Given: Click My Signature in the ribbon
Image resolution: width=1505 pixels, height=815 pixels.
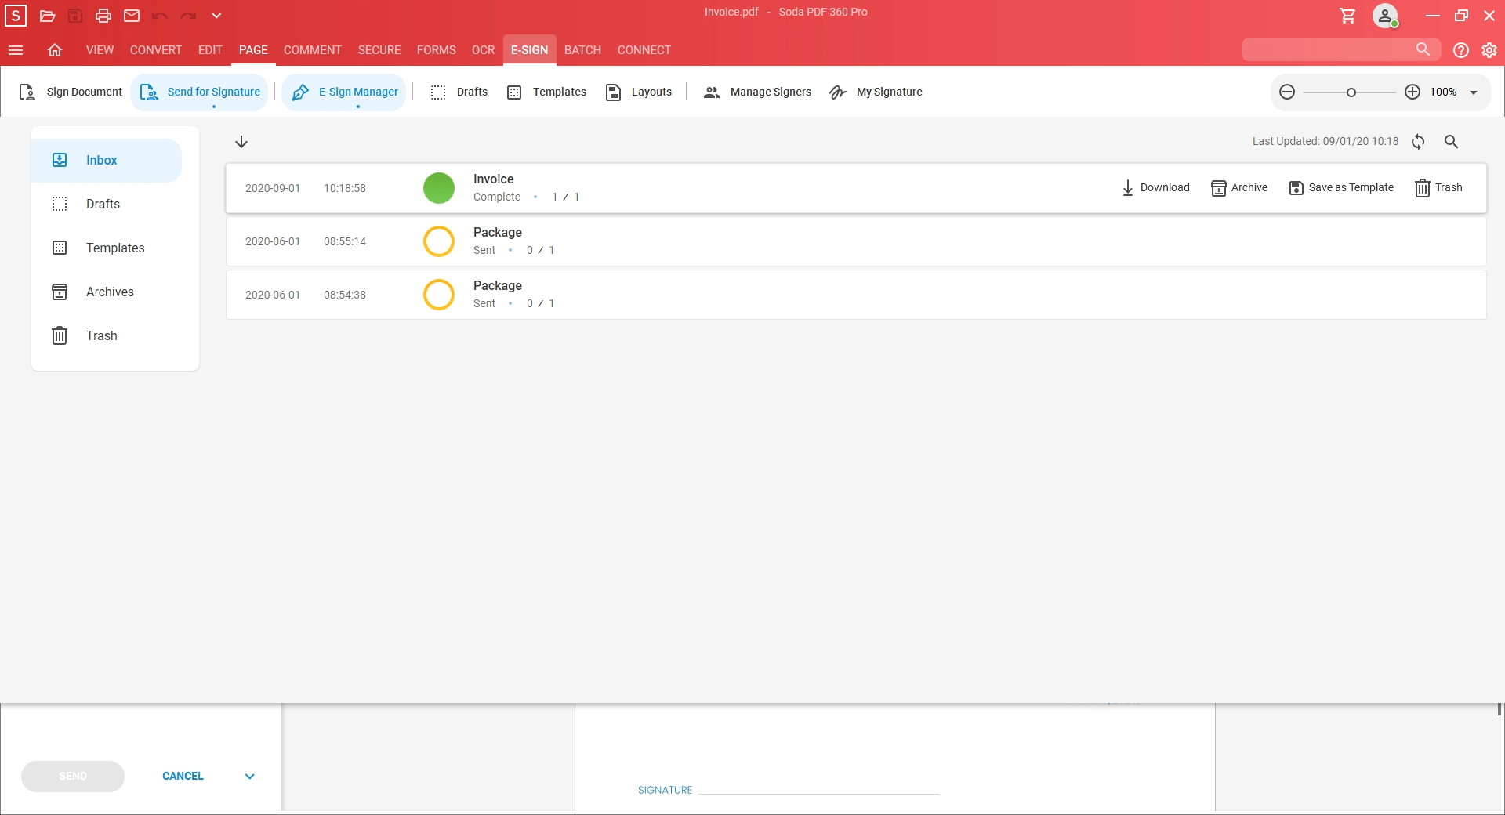Looking at the screenshot, I should tap(876, 92).
